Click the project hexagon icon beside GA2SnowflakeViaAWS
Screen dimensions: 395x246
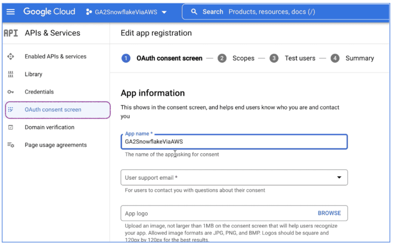click(88, 12)
